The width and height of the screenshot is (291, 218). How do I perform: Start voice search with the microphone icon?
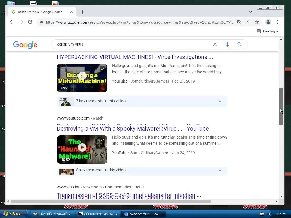coord(228,44)
